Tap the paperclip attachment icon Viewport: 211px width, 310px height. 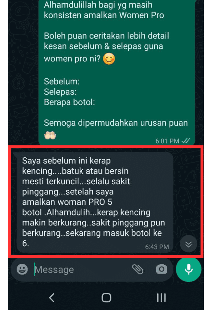coord(138,269)
